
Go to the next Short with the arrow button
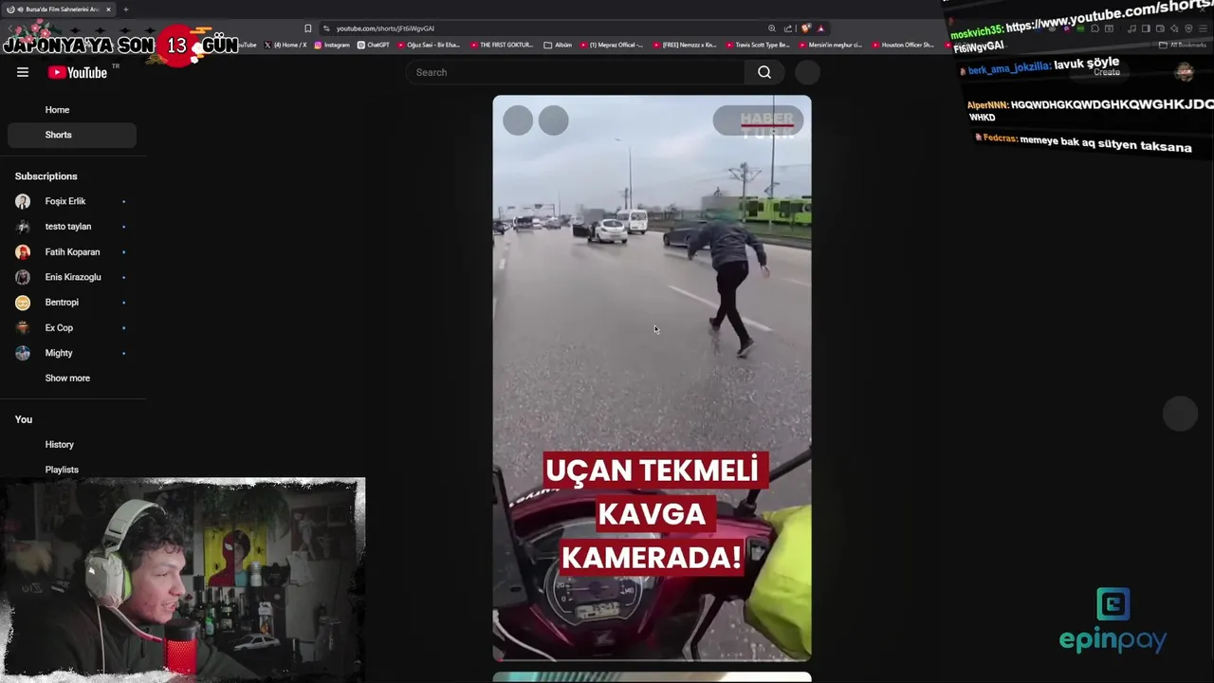(x=1181, y=414)
